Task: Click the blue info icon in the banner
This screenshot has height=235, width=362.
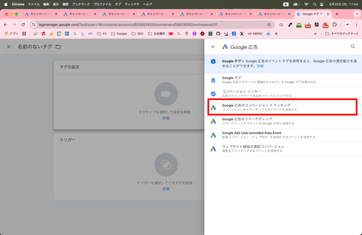Action: coord(213,61)
